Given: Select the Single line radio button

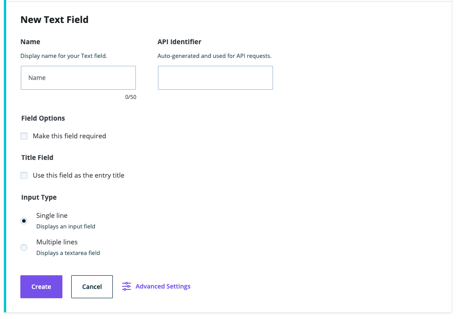Looking at the screenshot, I should coord(24,221).
